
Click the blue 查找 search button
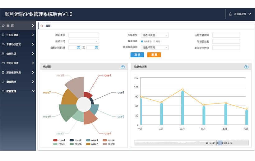coord(137,55)
